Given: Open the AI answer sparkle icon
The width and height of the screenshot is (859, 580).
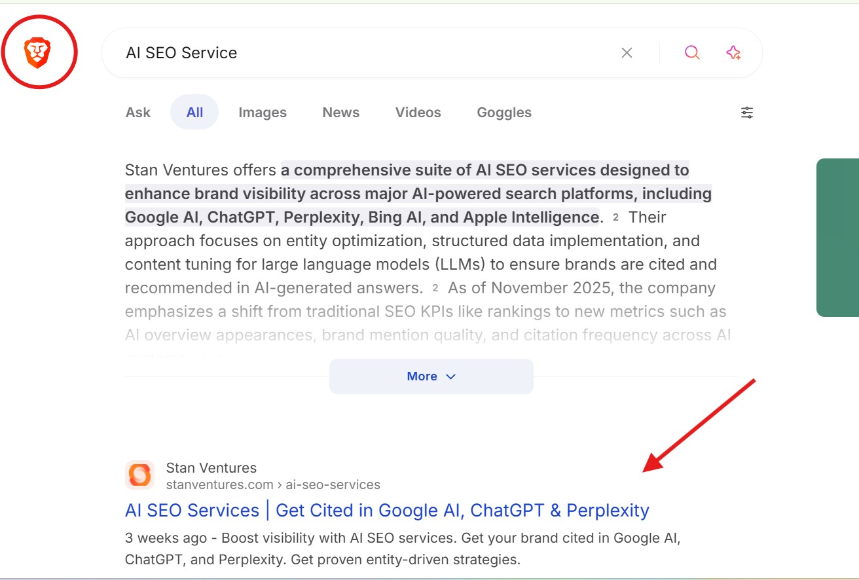Looking at the screenshot, I should (x=733, y=52).
